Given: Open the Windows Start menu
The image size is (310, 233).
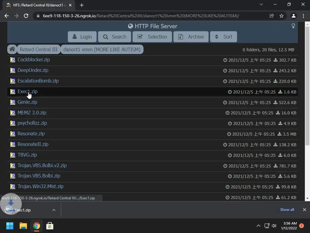Looking at the screenshot, I should 10,226.
